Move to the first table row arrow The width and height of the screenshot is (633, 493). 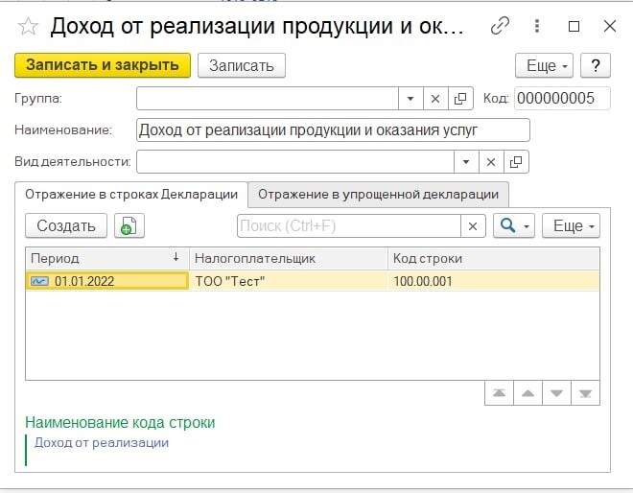coord(499,393)
